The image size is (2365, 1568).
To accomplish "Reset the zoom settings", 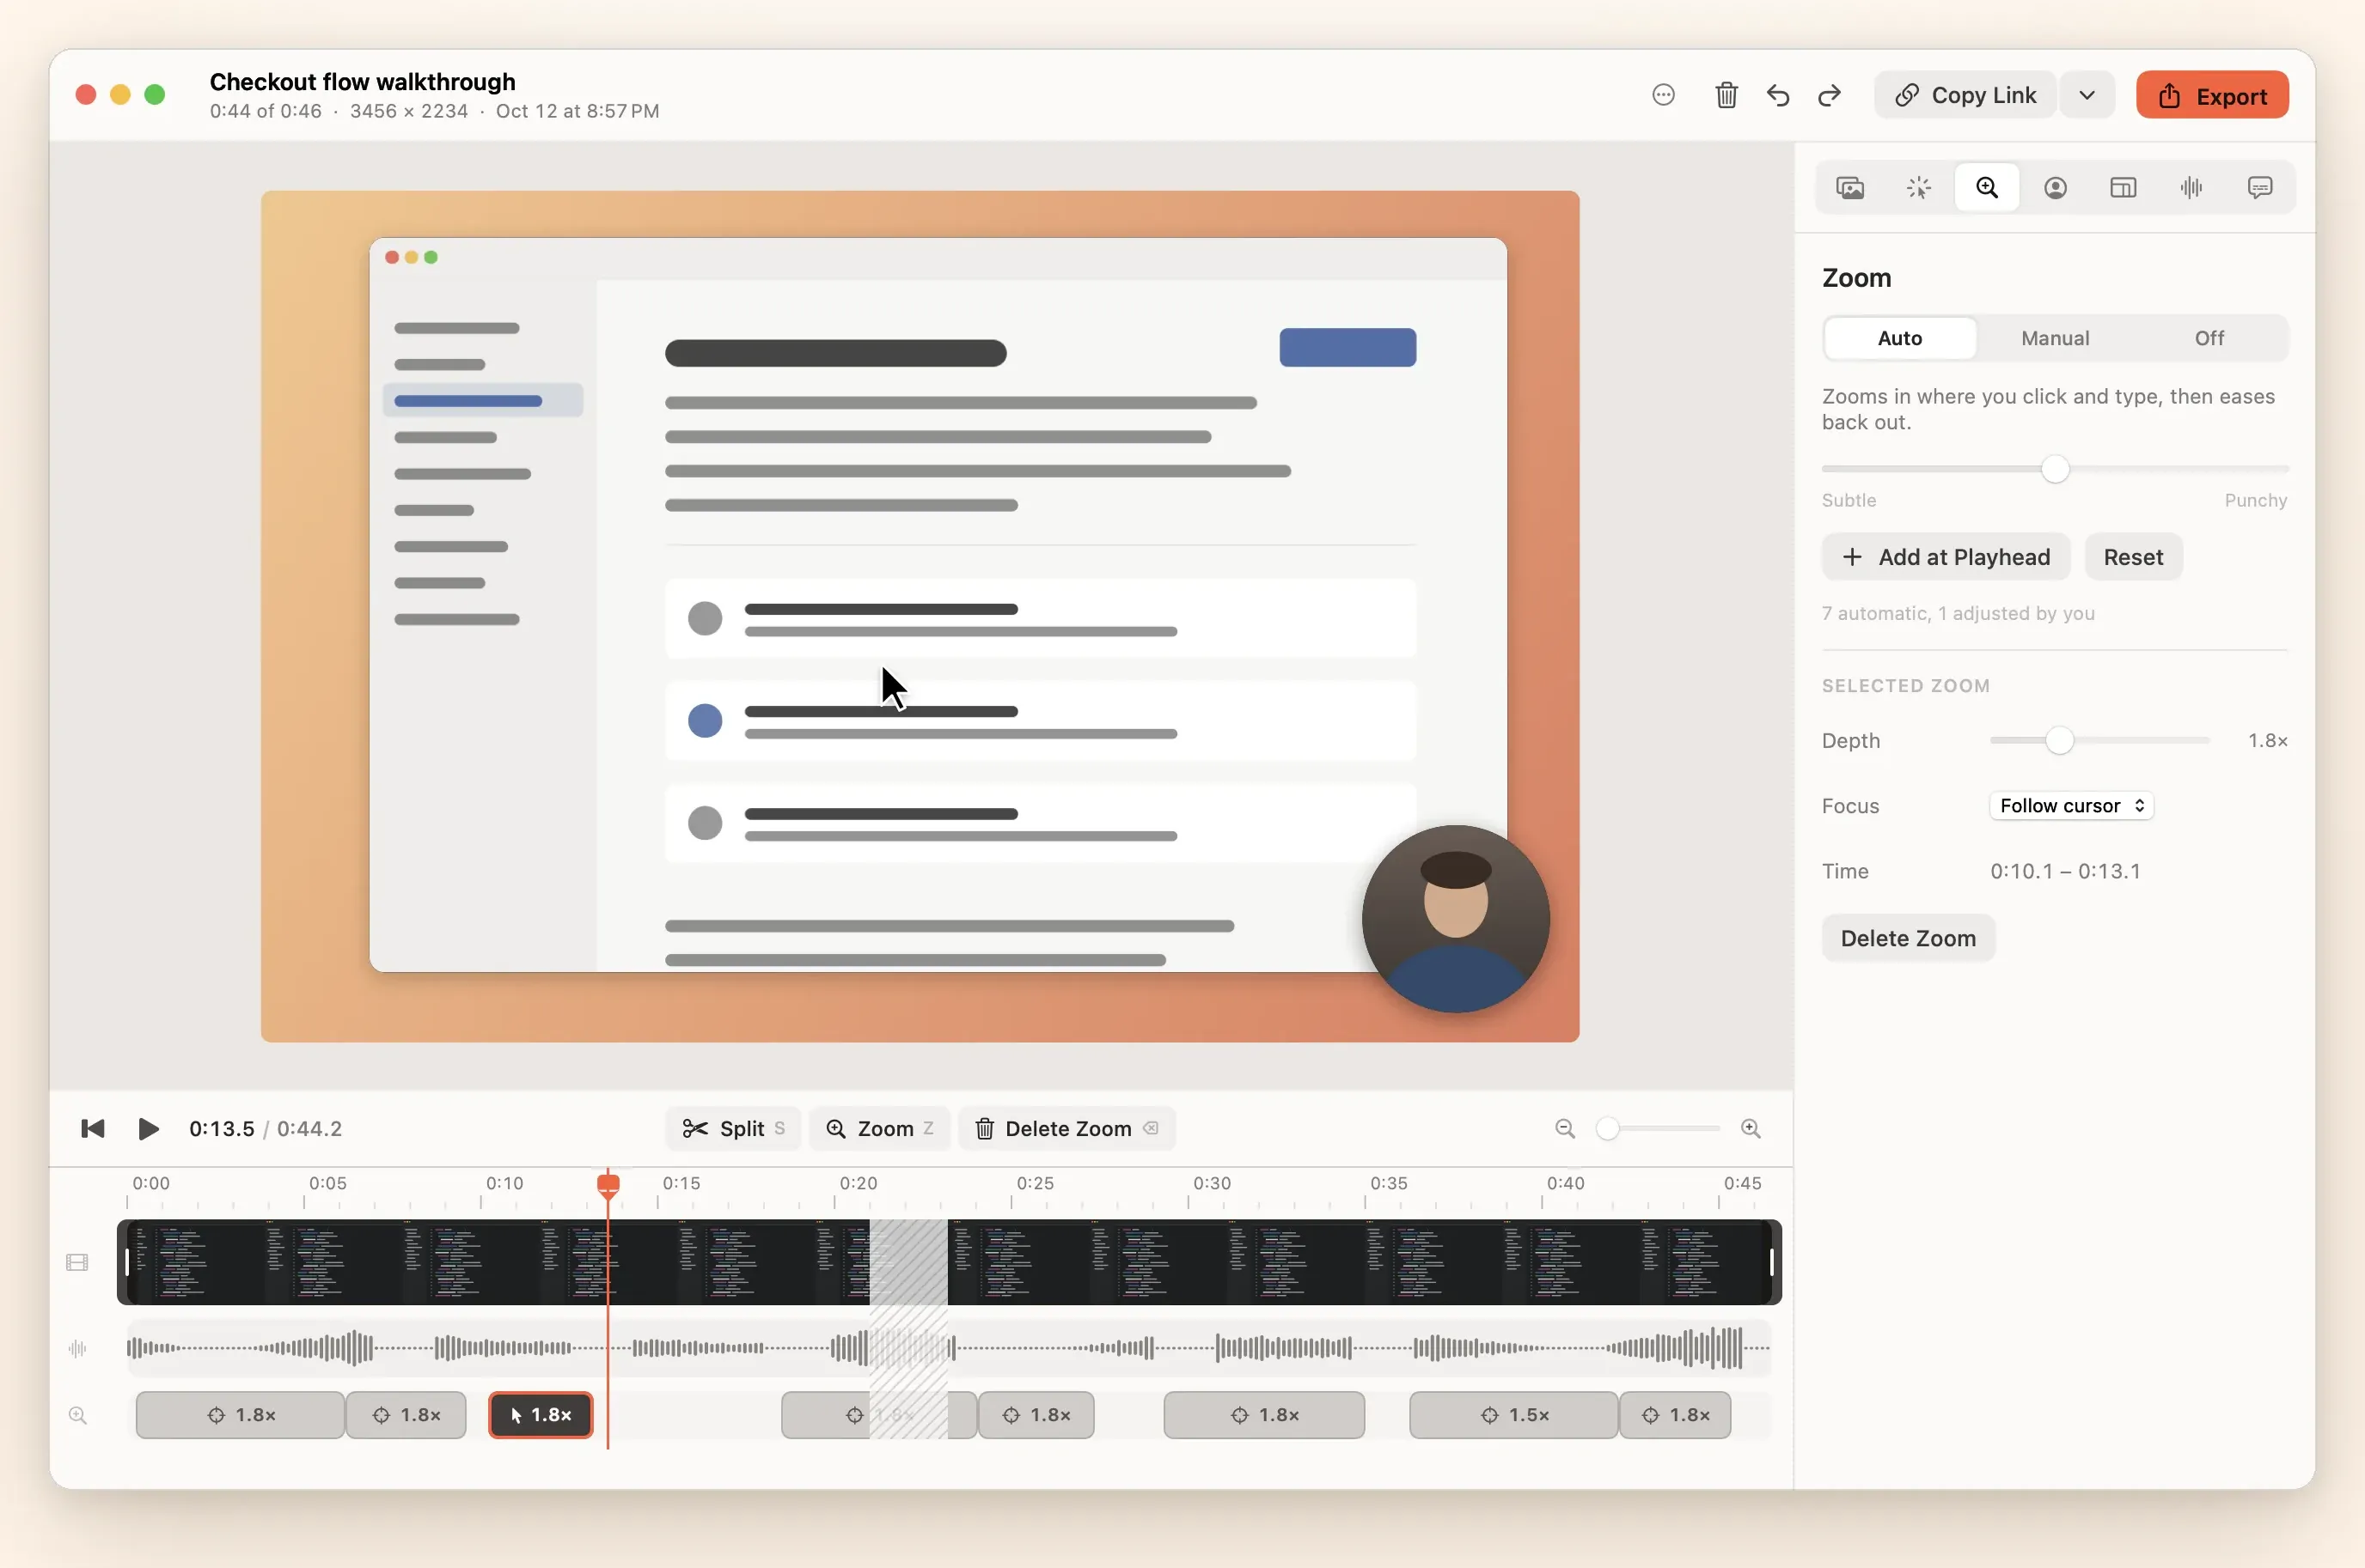I will (x=2132, y=557).
